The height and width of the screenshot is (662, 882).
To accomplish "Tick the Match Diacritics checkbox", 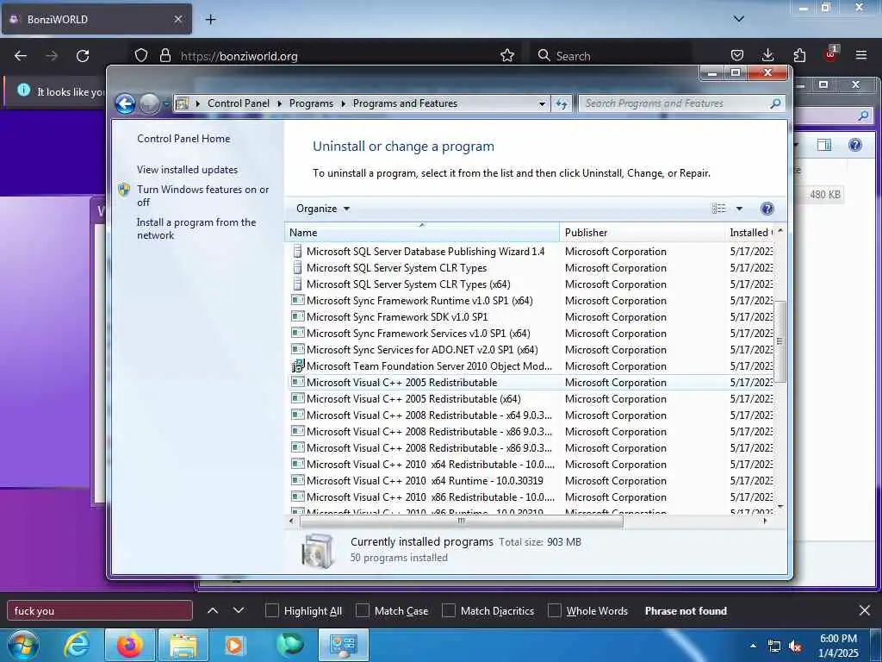I will point(448,611).
